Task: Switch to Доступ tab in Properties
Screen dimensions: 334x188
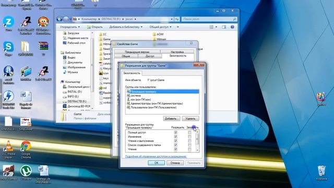Action: coord(150,56)
